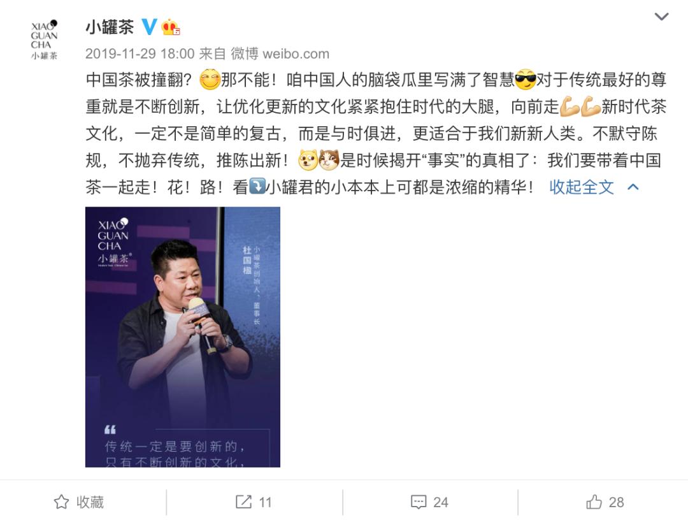This screenshot has width=688, height=520.
Task: Open the speaker poster image thumbnail
Action: tap(183, 337)
